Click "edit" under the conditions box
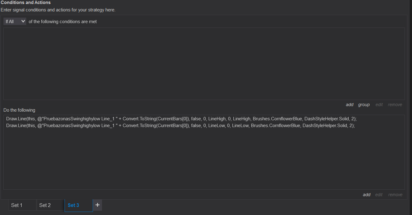Screen dimensions: 412x215 tap(379, 105)
